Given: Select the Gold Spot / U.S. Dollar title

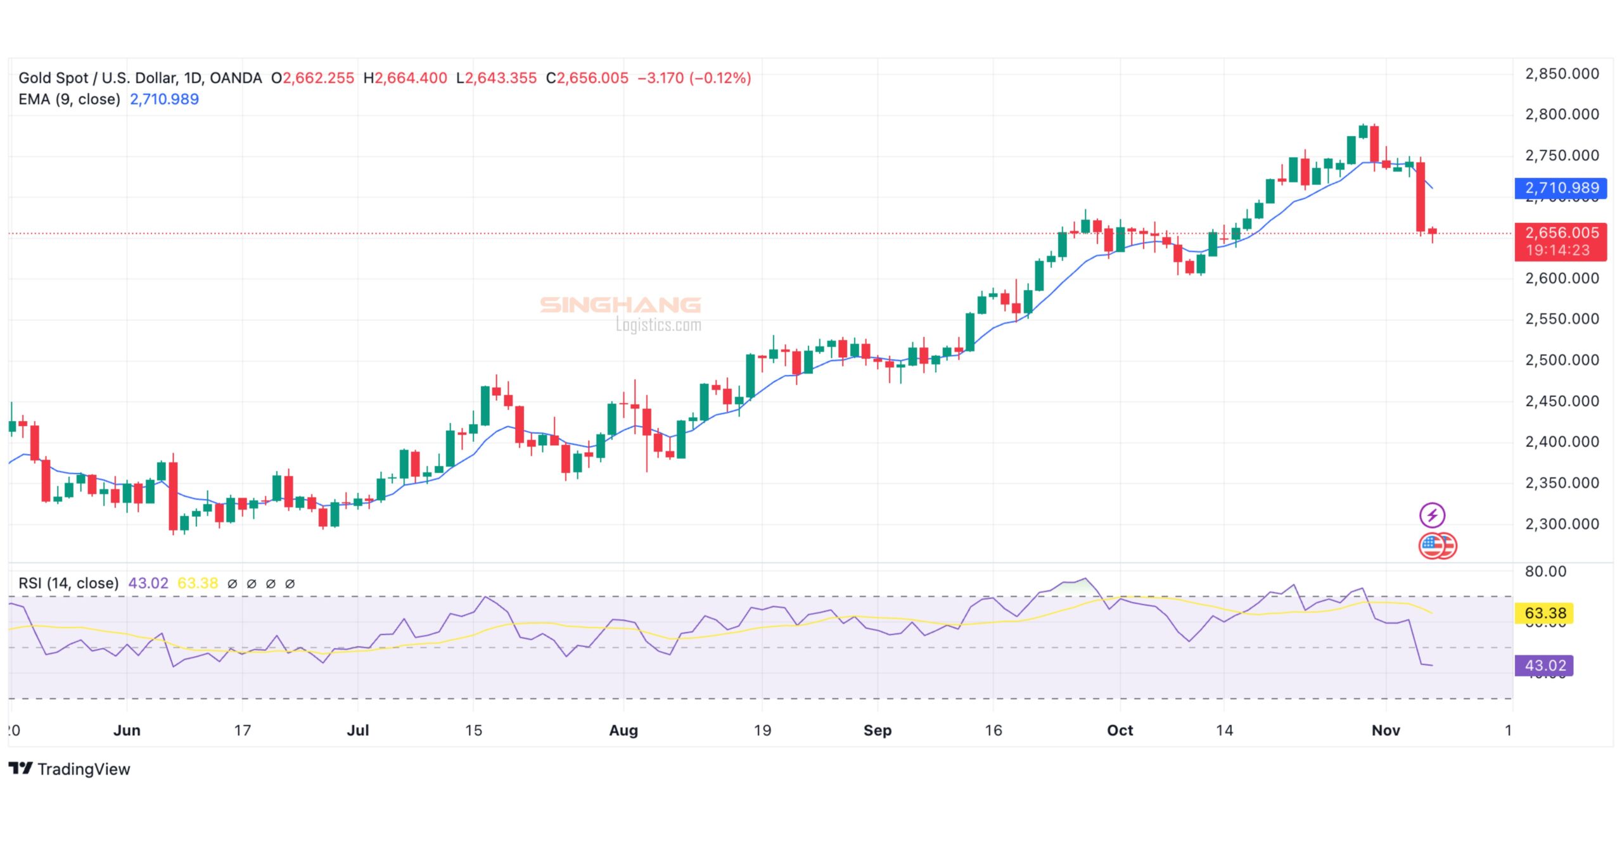Looking at the screenshot, I should point(140,78).
